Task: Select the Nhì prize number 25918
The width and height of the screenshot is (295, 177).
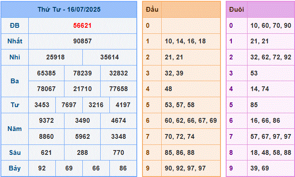Action: 55,57
